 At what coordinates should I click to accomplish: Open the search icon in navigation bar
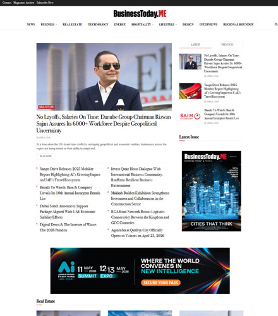(276, 24)
